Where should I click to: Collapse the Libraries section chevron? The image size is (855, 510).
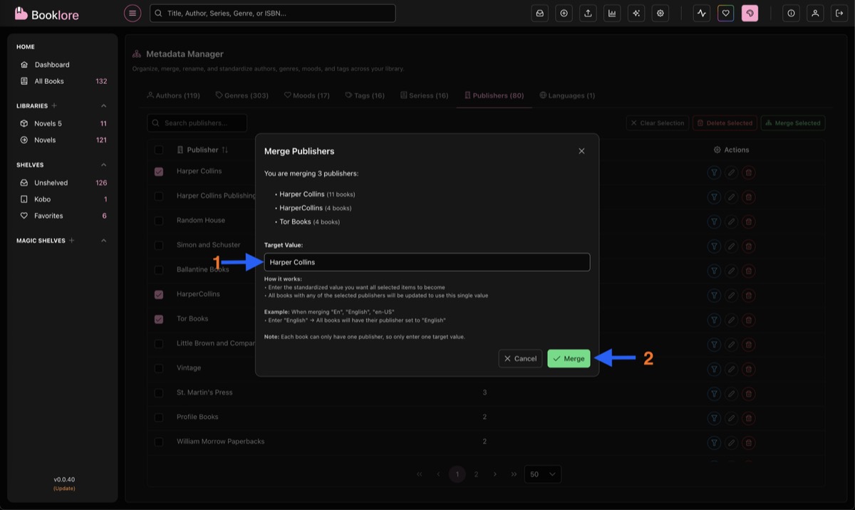pyautogui.click(x=103, y=106)
